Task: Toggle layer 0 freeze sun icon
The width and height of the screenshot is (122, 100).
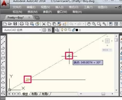Action: (x=66, y=30)
